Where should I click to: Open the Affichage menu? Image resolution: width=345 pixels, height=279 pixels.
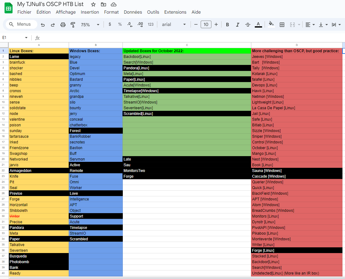coord(66,12)
